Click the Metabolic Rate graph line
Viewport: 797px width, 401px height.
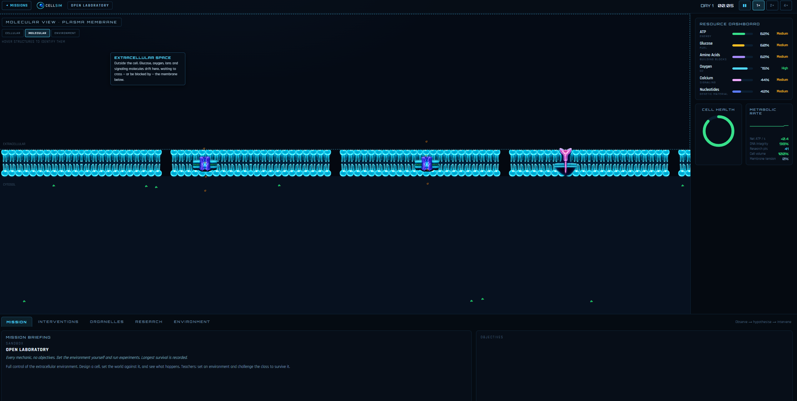coord(769,126)
